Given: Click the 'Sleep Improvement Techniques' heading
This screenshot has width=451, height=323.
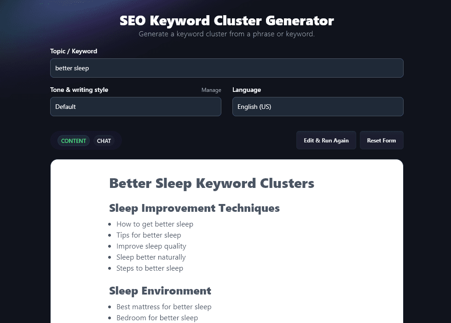Looking at the screenshot, I should (194, 208).
